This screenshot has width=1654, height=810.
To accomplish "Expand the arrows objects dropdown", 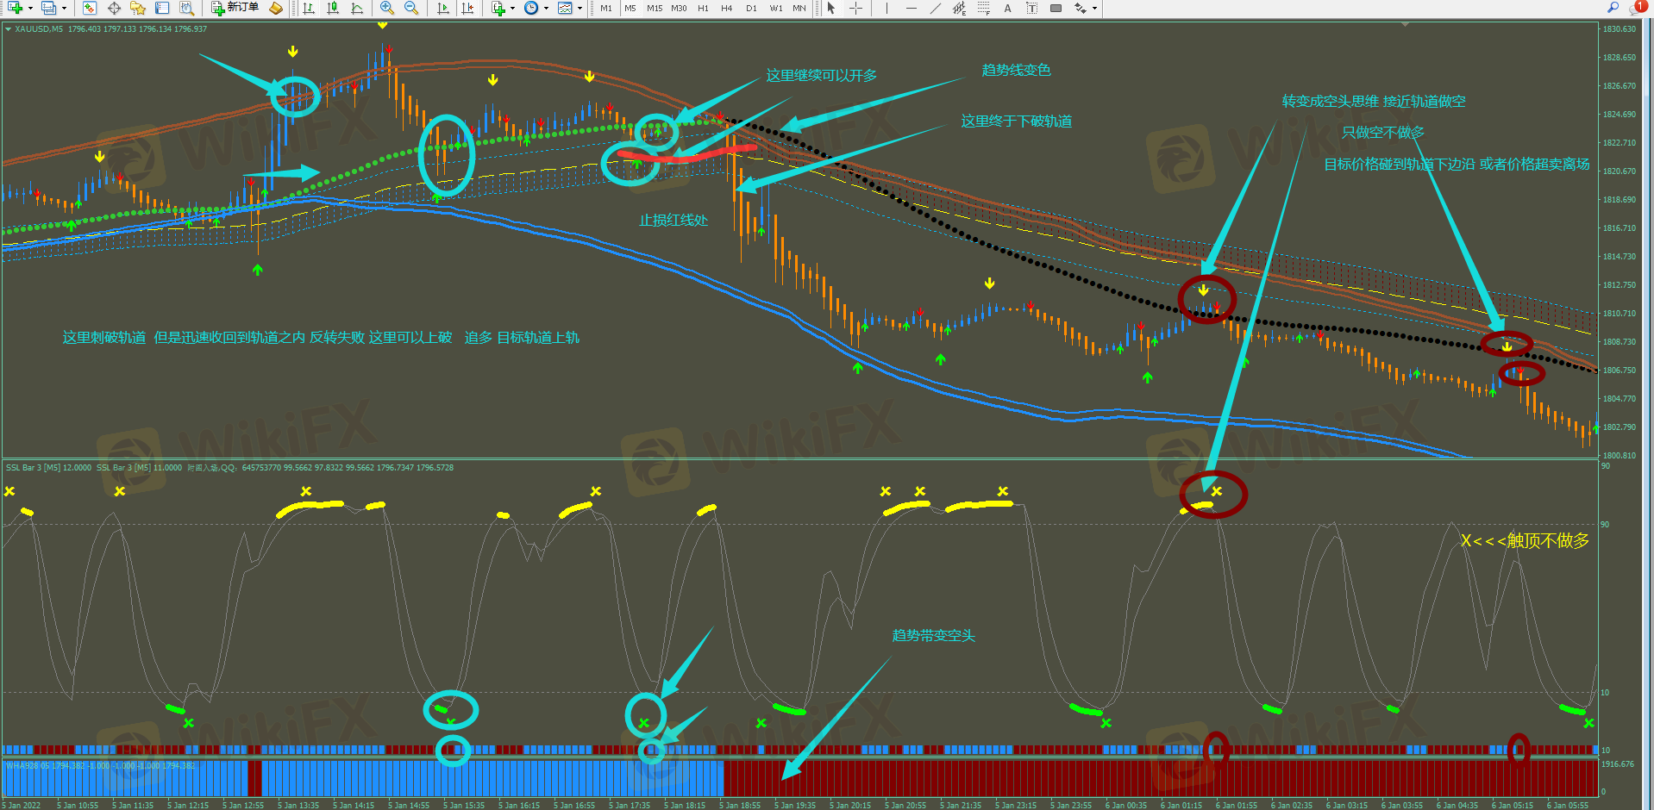I will [x=1095, y=9].
